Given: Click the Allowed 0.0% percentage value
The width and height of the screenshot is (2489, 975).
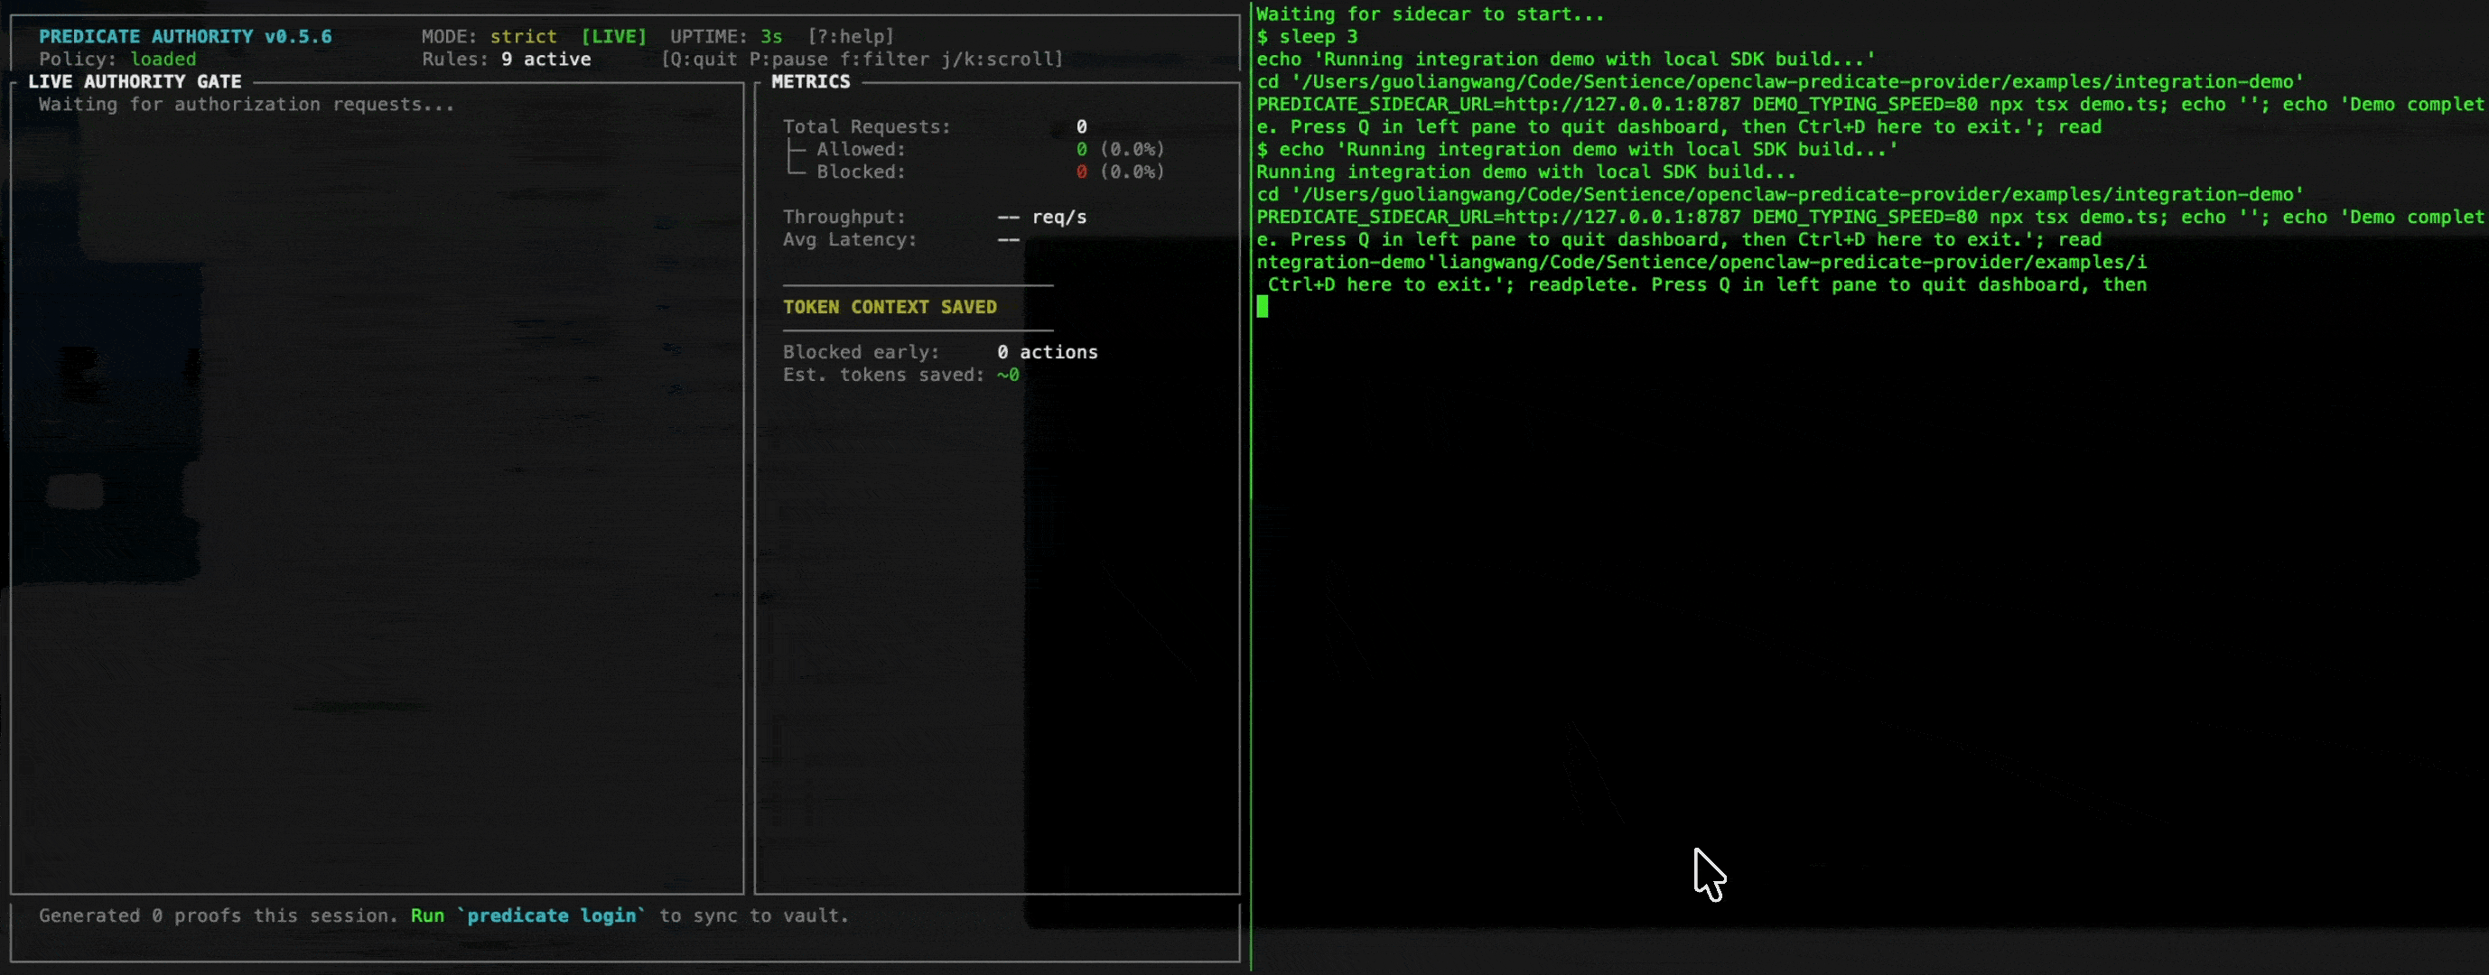Looking at the screenshot, I should coord(1133,149).
